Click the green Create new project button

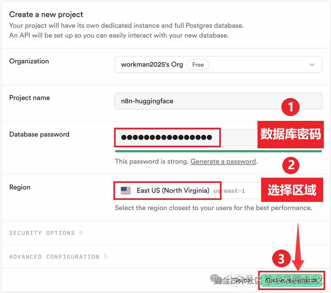coord(291,280)
